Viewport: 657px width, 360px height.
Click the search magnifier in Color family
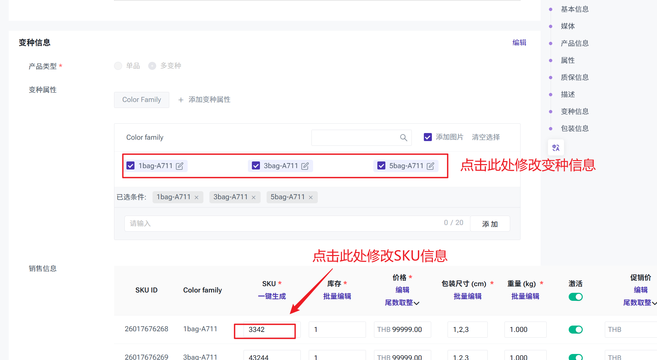[x=403, y=138]
